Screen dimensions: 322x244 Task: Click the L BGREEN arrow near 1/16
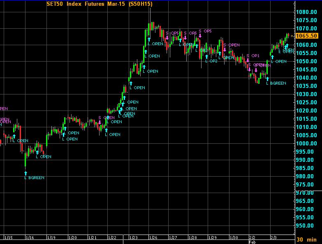coord(25,173)
